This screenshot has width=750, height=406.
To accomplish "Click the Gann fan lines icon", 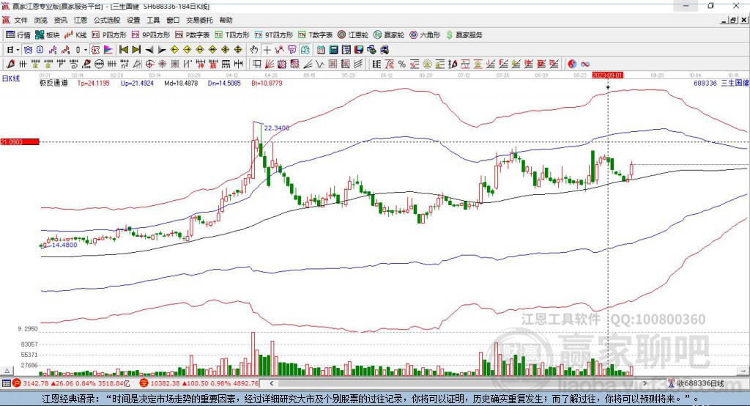I will [269, 64].
